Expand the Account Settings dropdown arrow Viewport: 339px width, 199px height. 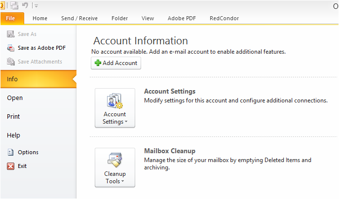[x=126, y=122]
